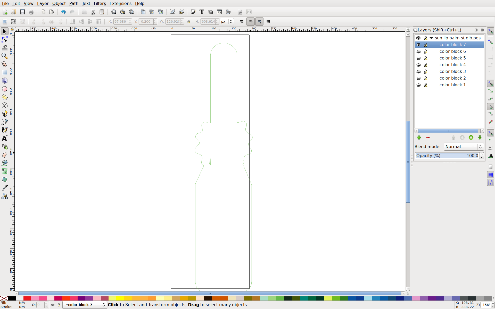
Task: Click the Save document icon
Action: (x=22, y=12)
